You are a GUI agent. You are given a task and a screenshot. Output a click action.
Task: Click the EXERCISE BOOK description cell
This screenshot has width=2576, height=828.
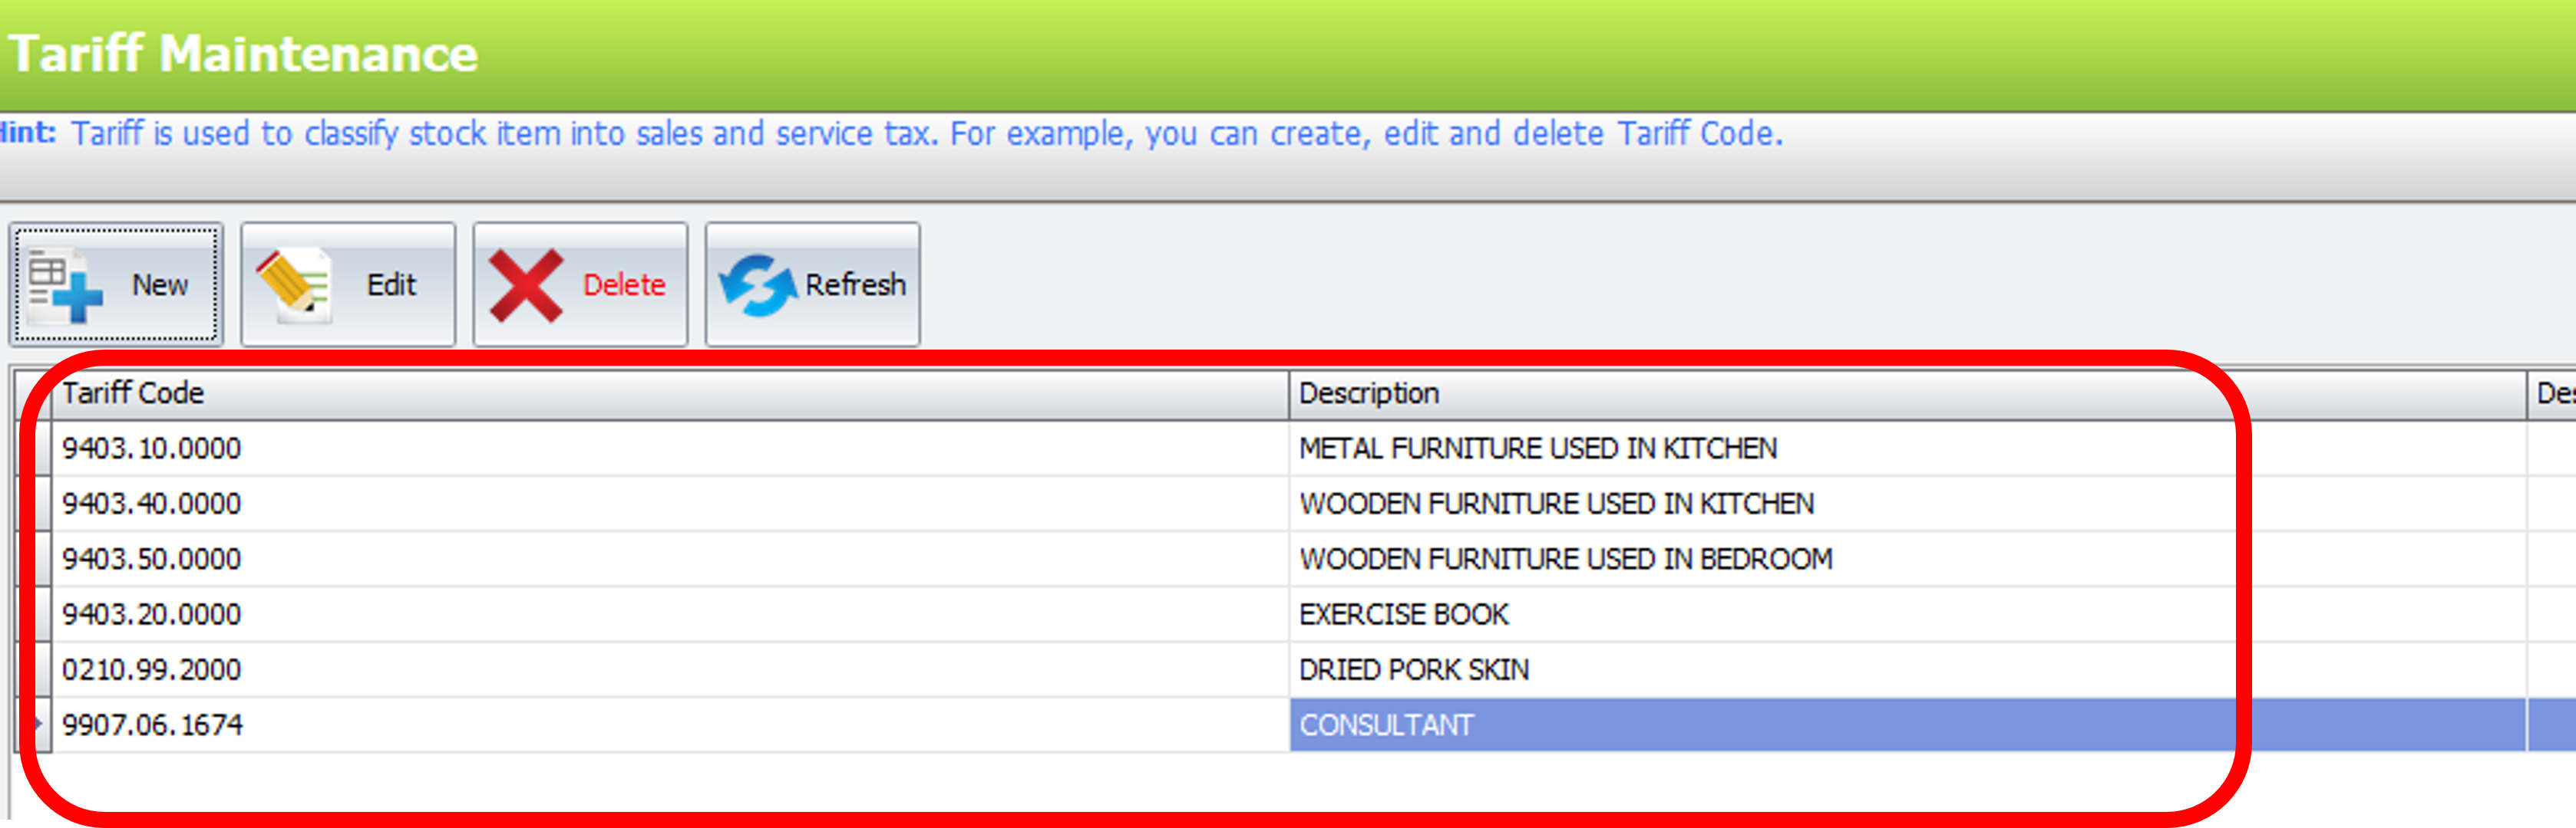(x=1403, y=614)
